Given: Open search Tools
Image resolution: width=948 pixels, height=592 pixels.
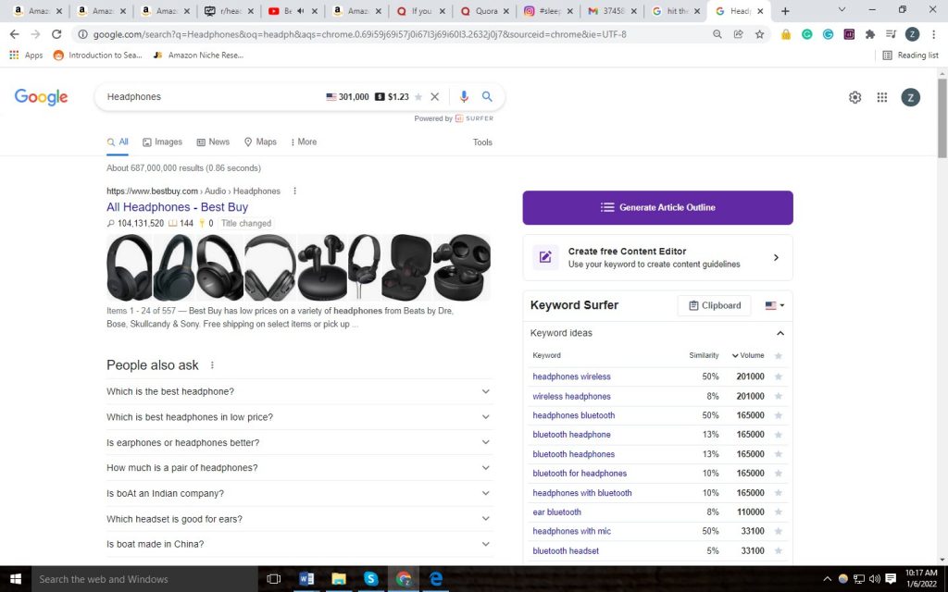Looking at the screenshot, I should pyautogui.click(x=482, y=142).
